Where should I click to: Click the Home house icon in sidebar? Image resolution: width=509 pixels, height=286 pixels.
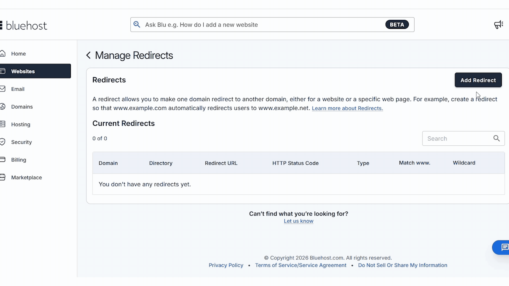click(3, 53)
